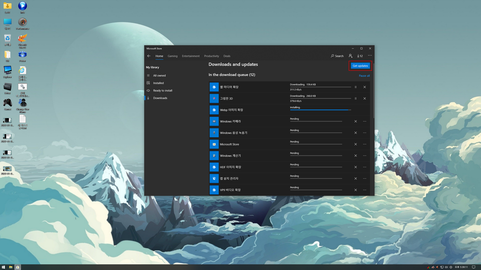Click the HEIF 이미지 확장 app icon
Screen dimensions: 481x270
(214, 167)
